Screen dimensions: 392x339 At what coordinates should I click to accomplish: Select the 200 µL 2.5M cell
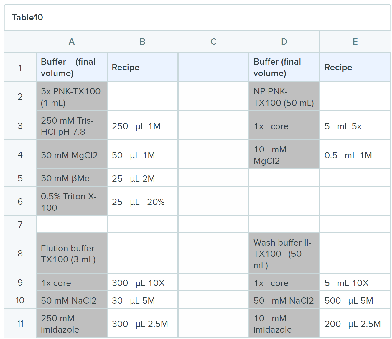(x=355, y=324)
